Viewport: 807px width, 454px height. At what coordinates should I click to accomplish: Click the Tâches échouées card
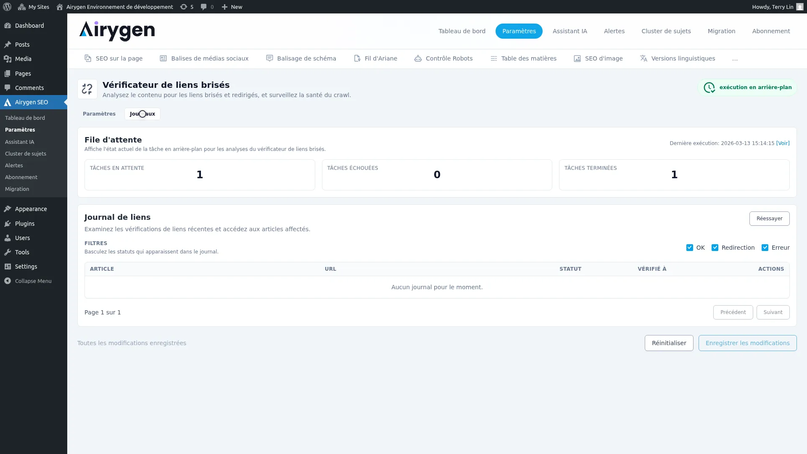point(437,175)
